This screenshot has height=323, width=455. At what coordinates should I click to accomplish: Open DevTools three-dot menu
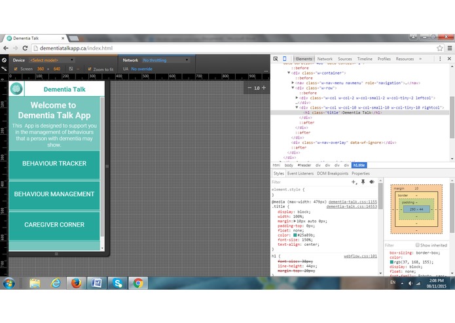click(x=440, y=59)
